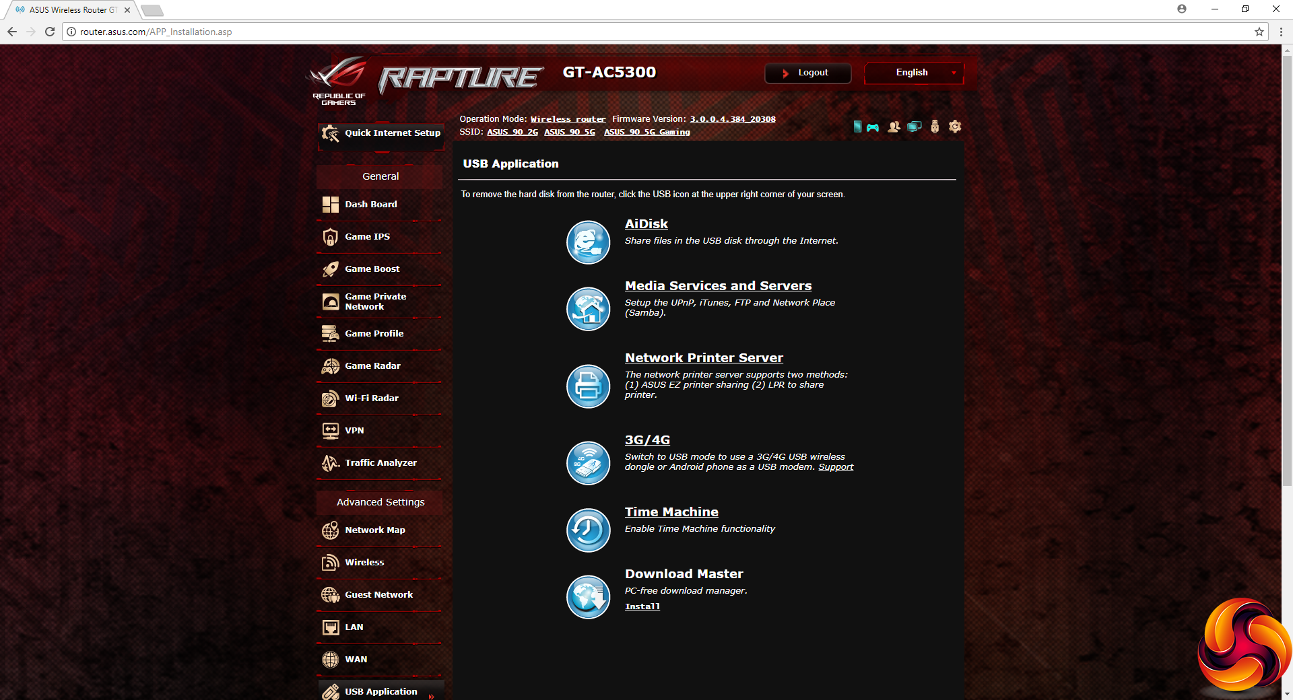This screenshot has height=700, width=1293.
Task: Open the WAN settings page
Action: click(x=380, y=660)
